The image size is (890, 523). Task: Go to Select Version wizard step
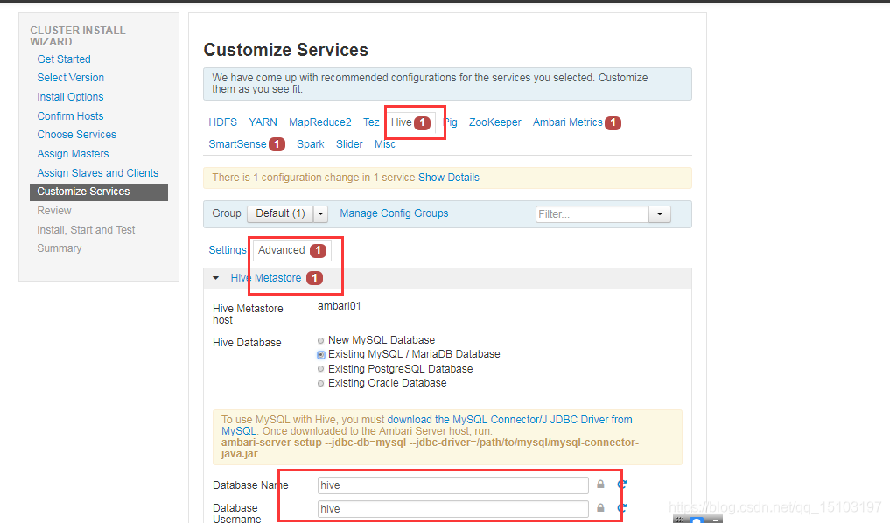coord(70,77)
